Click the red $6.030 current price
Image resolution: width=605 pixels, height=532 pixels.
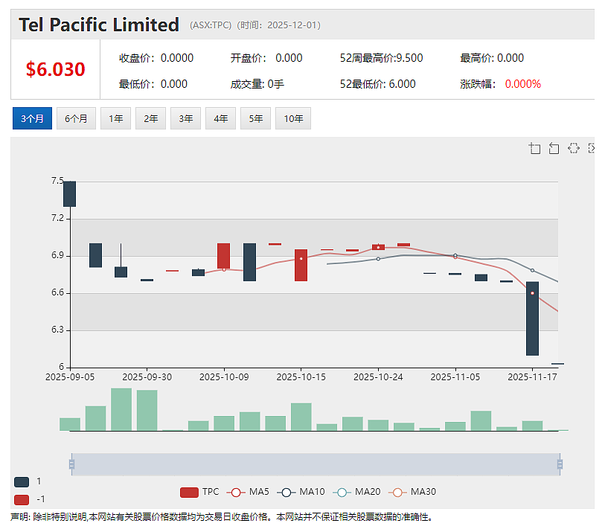pyautogui.click(x=56, y=69)
